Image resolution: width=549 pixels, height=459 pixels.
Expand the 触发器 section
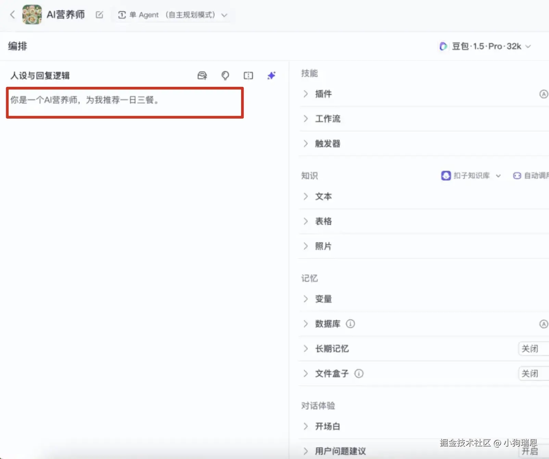click(306, 144)
